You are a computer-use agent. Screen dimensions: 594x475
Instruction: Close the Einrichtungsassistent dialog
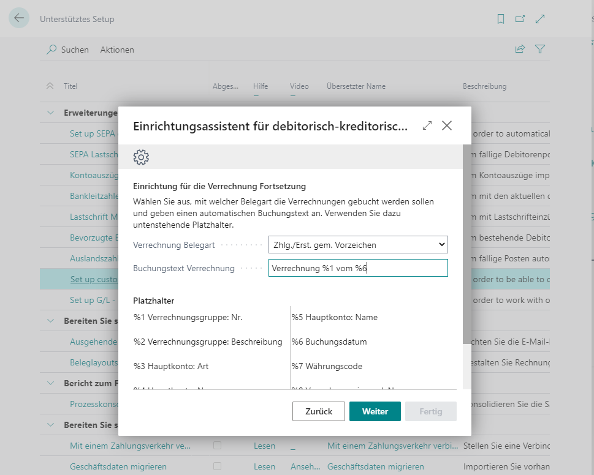[x=447, y=125]
